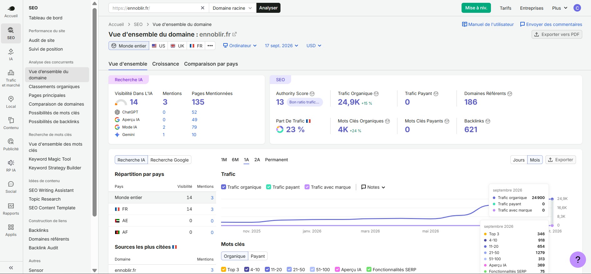Select the 6M time range
Screen dimensions: 591x274
pyautogui.click(x=235, y=160)
